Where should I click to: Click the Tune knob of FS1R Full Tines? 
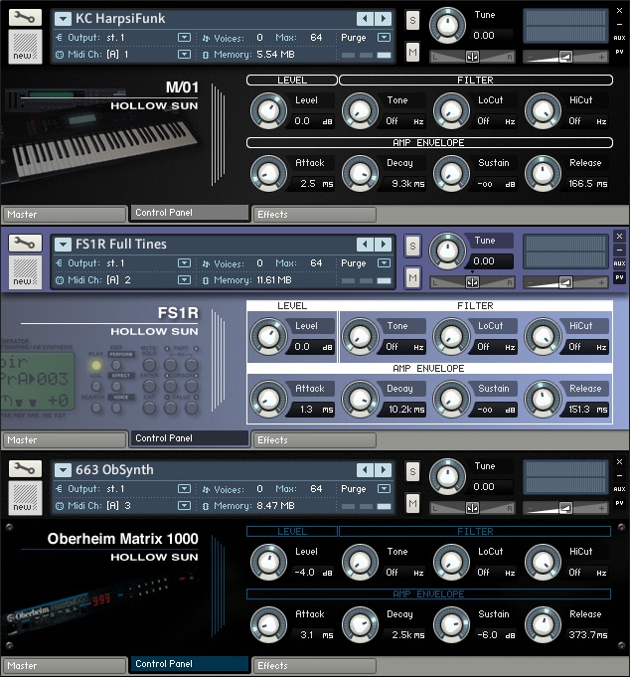click(x=447, y=251)
